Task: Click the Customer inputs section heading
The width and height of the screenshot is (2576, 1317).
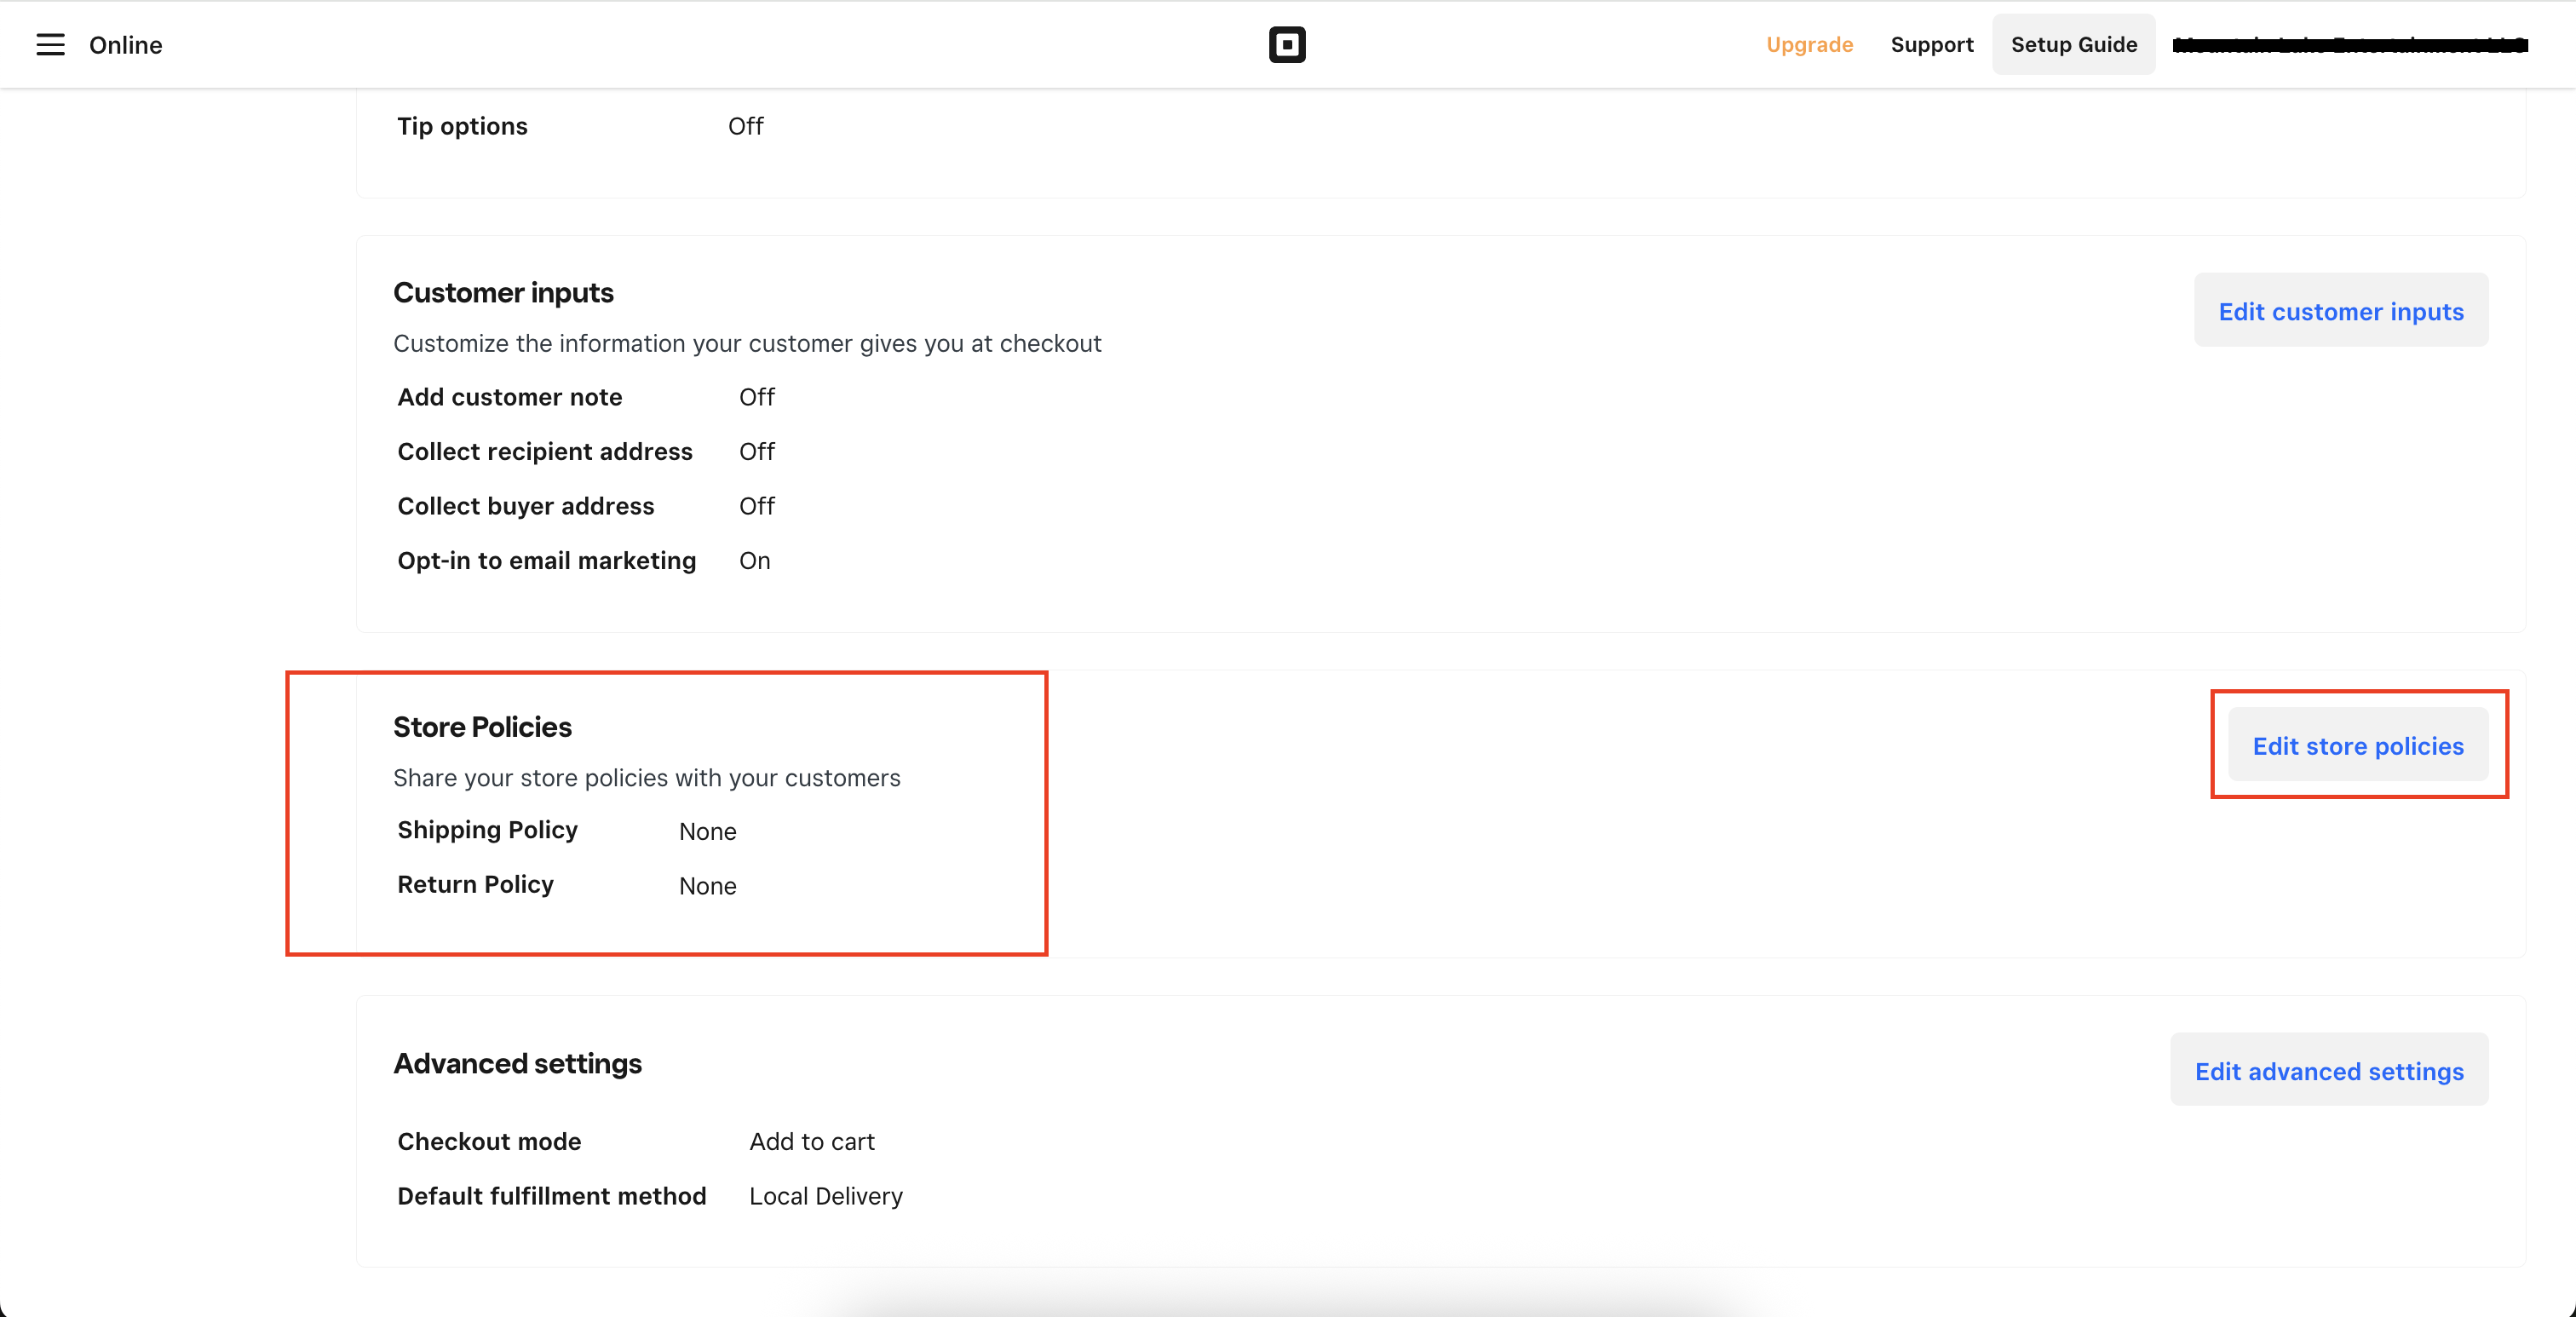Action: click(503, 292)
